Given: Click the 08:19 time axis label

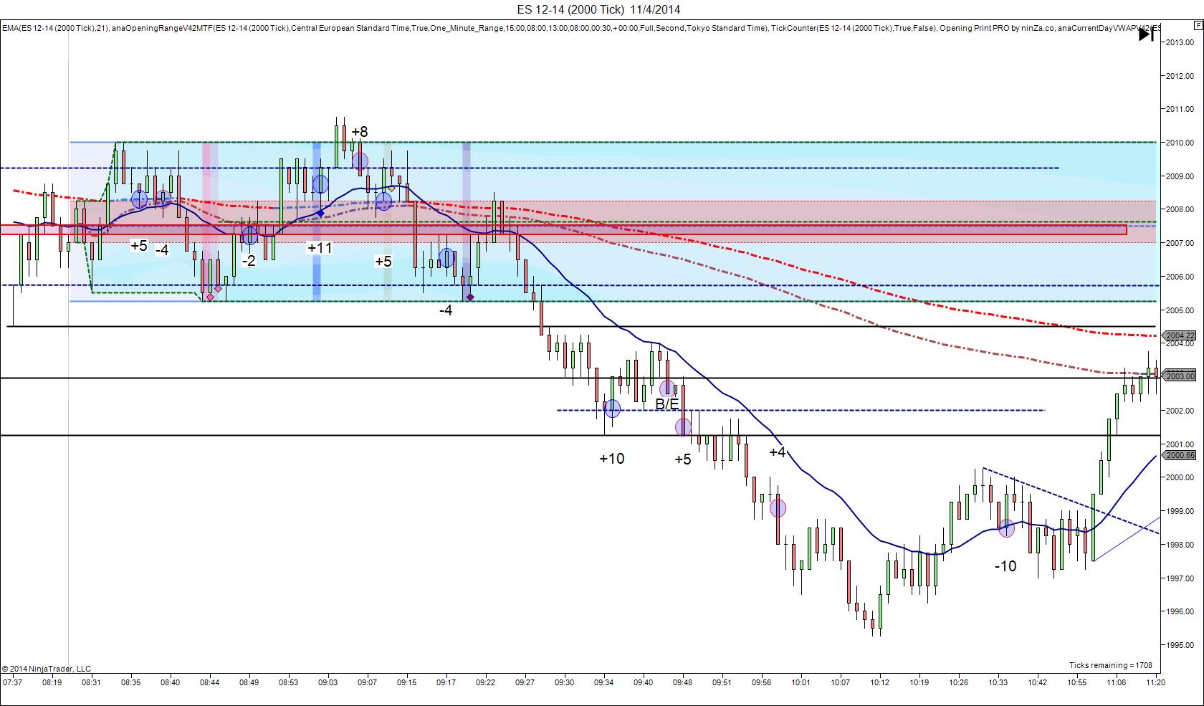Looking at the screenshot, I should 52,682.
